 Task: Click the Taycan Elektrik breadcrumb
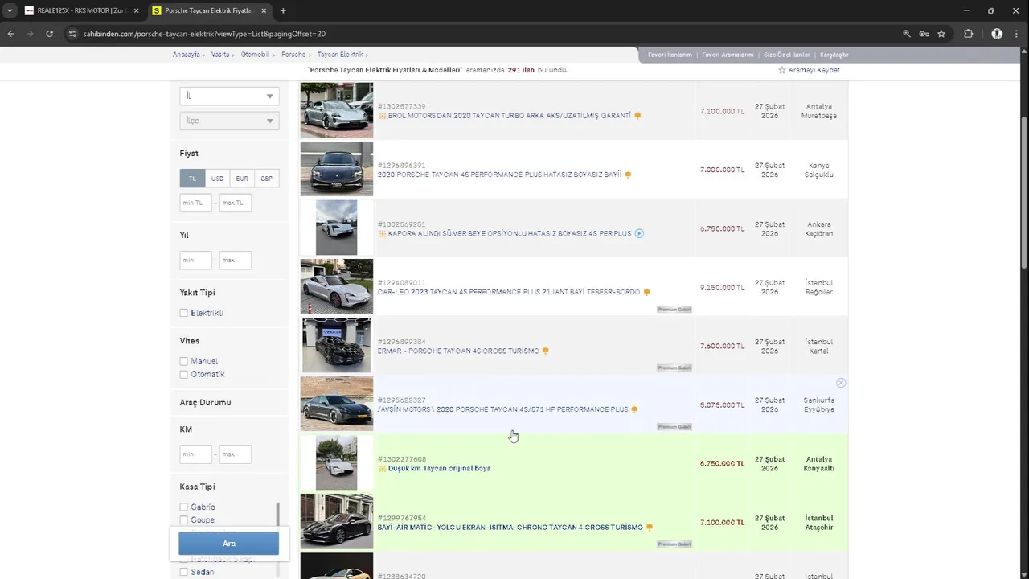(x=339, y=55)
